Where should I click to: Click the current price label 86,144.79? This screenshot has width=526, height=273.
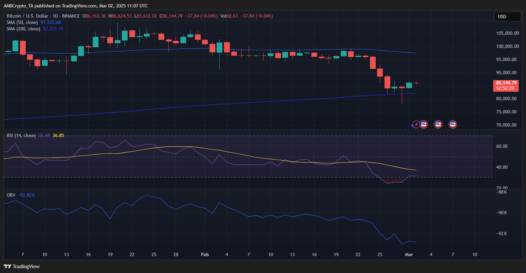coord(506,83)
